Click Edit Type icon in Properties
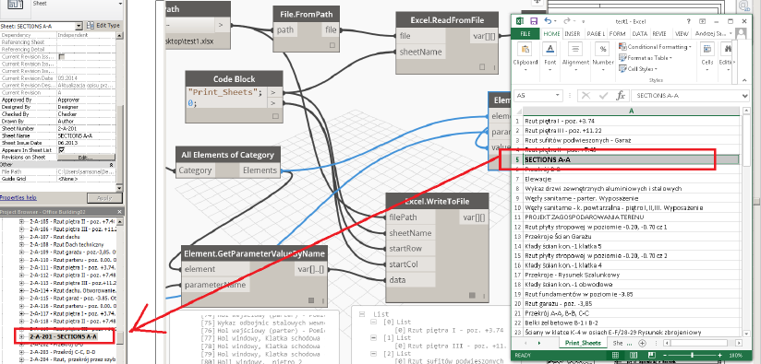 point(91,26)
